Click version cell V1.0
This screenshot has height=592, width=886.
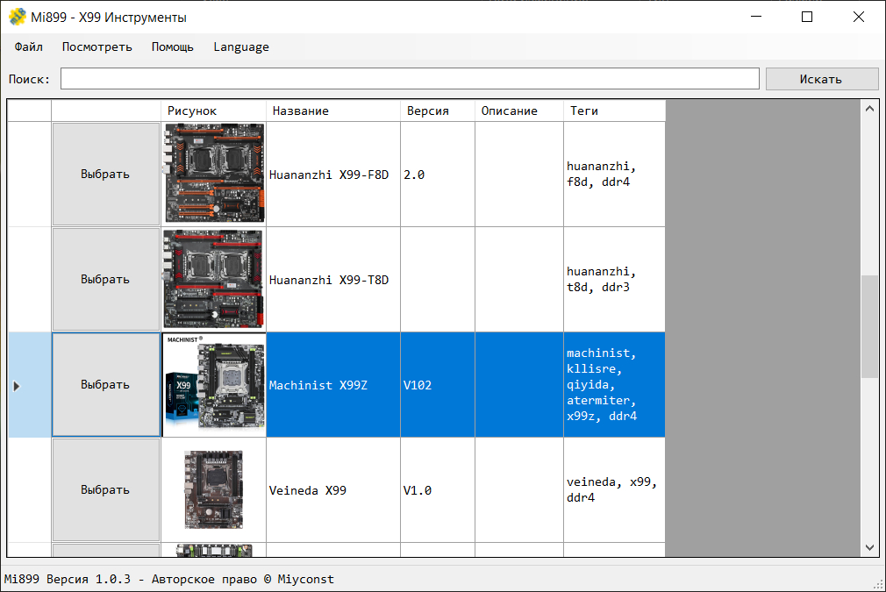pyautogui.click(x=438, y=489)
